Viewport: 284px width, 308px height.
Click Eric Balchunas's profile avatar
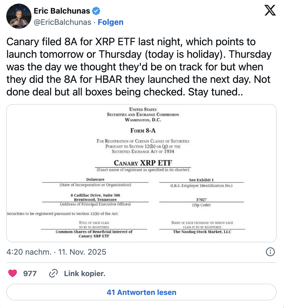19,16
